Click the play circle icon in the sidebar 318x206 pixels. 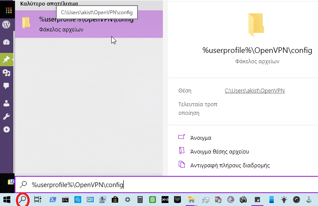(x=6, y=129)
